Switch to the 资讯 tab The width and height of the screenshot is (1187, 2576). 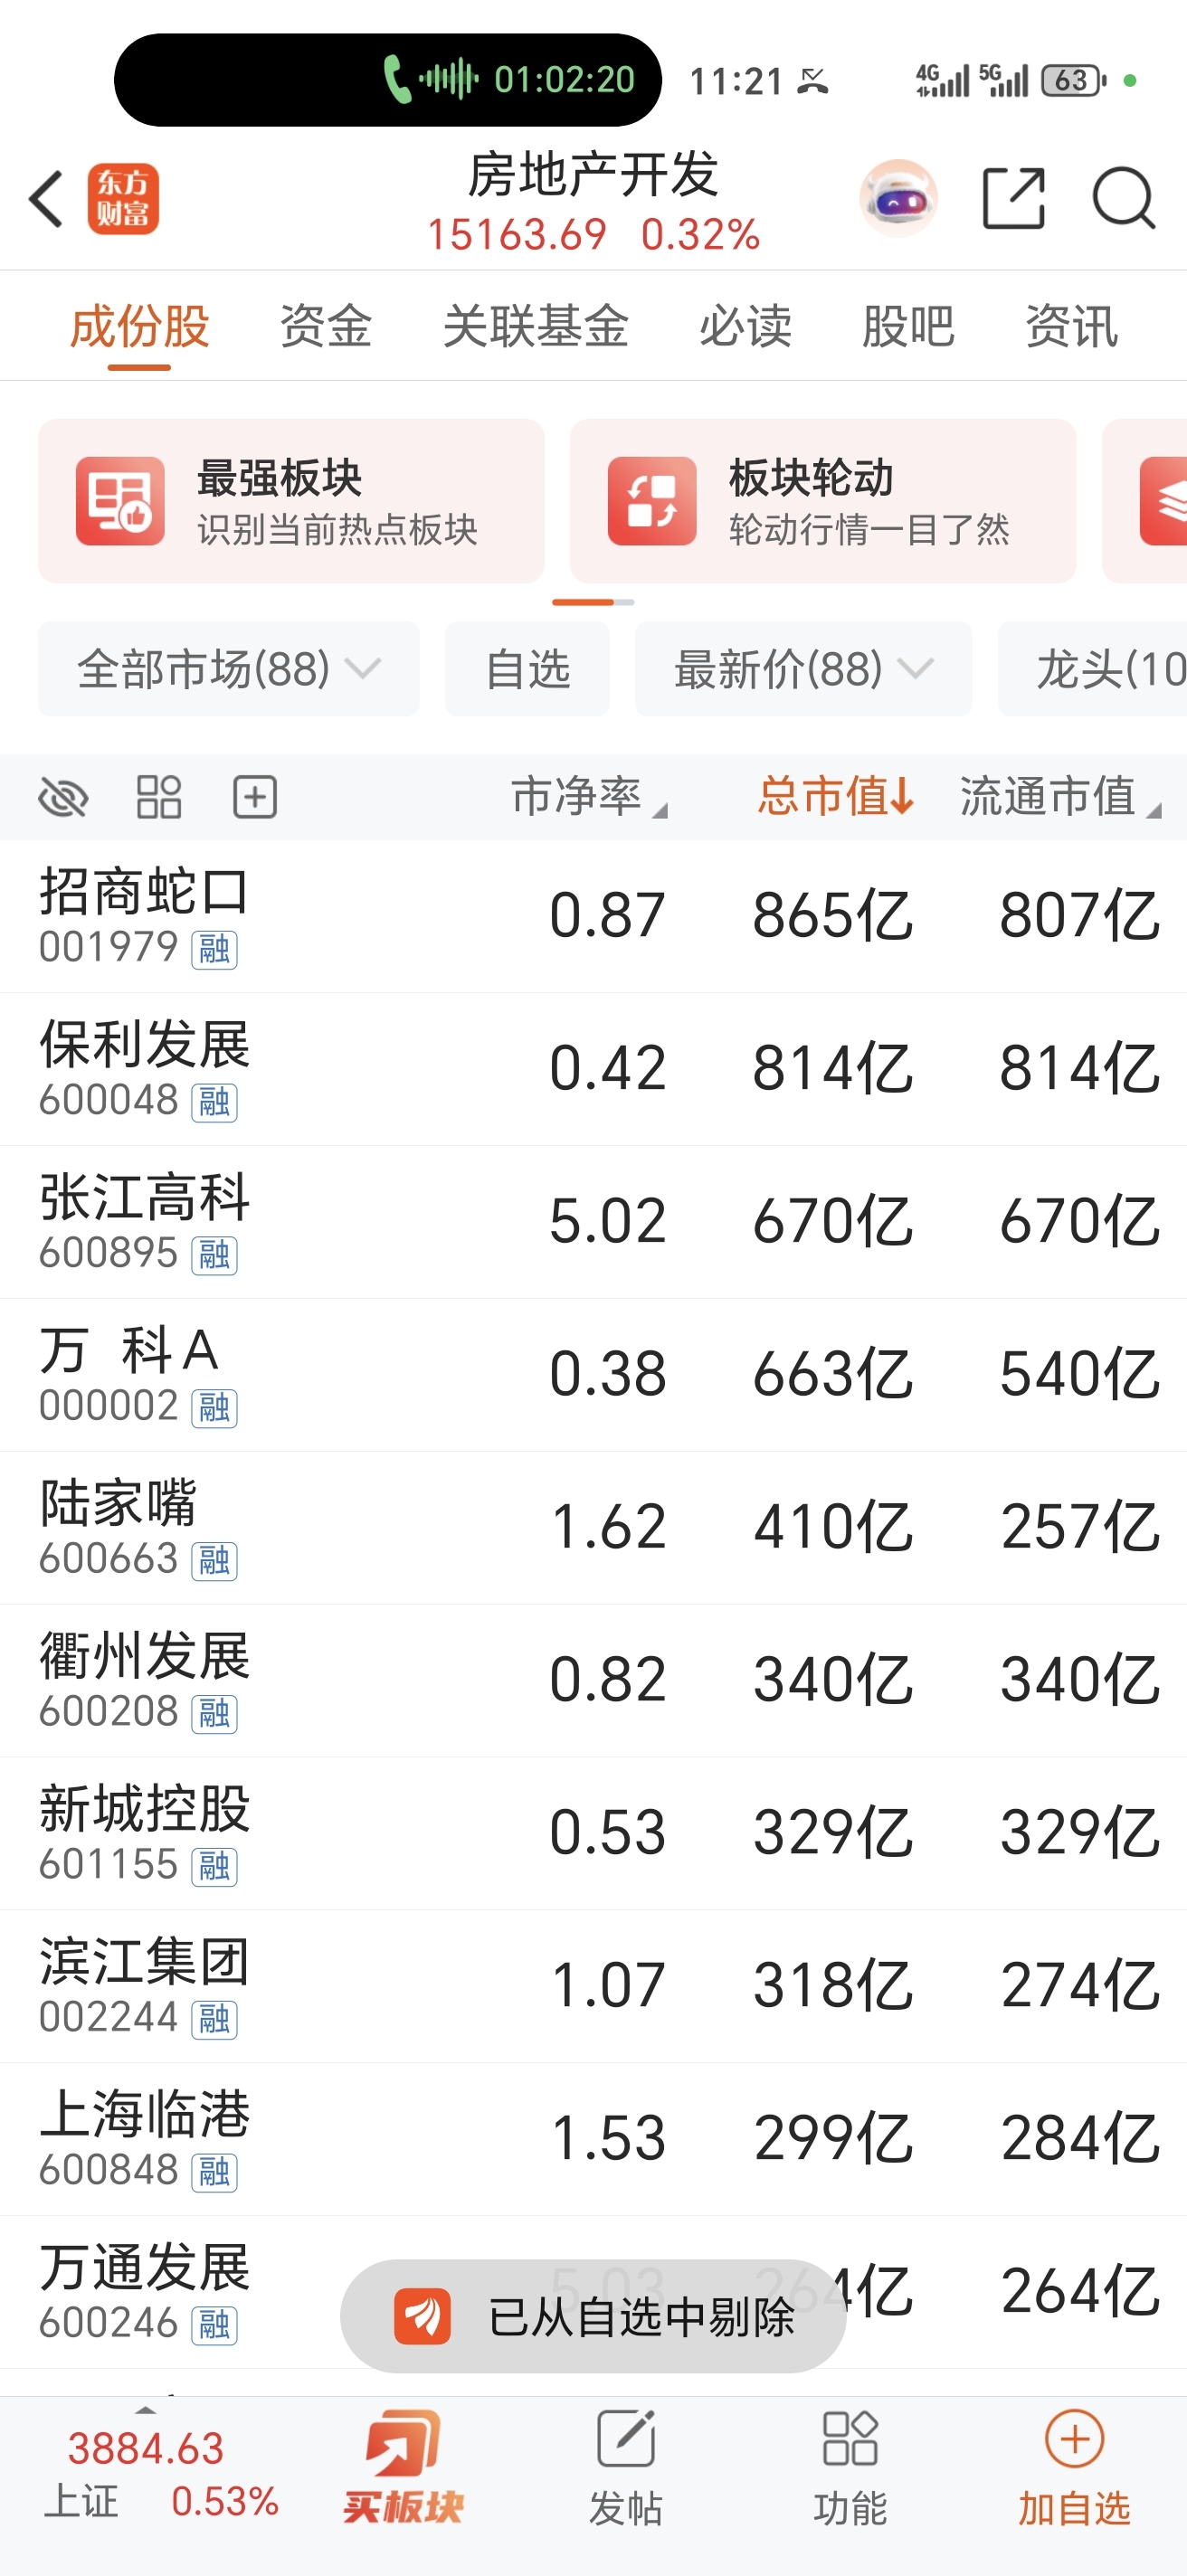click(1071, 327)
